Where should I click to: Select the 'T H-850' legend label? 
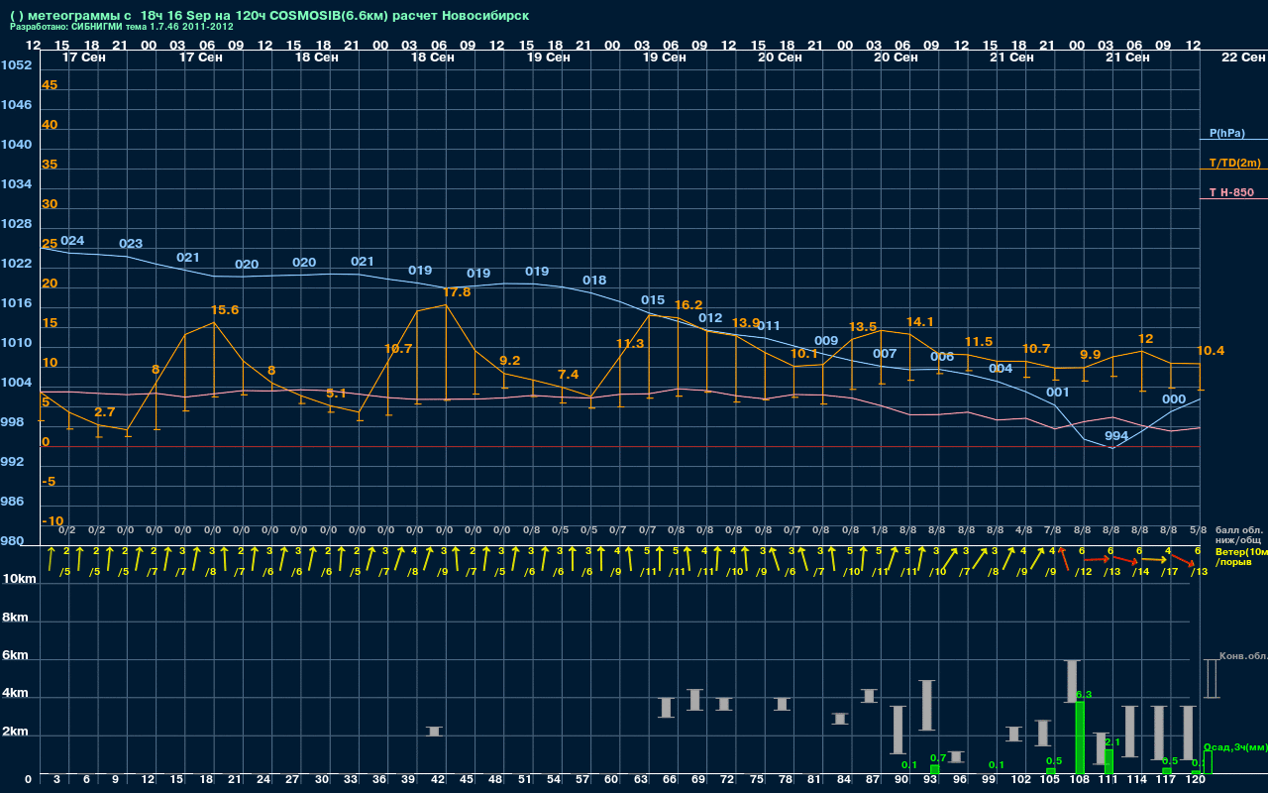pyautogui.click(x=1230, y=192)
